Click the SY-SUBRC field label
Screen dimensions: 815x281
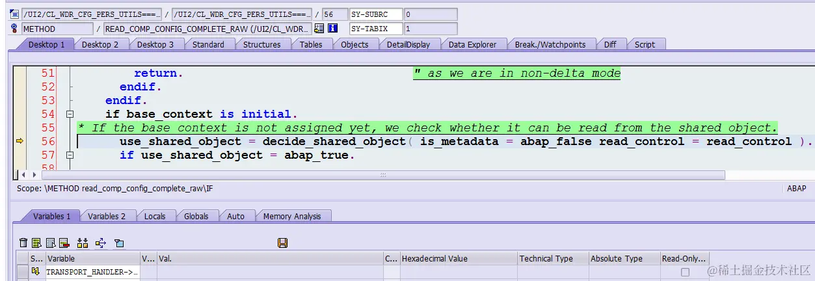point(375,14)
